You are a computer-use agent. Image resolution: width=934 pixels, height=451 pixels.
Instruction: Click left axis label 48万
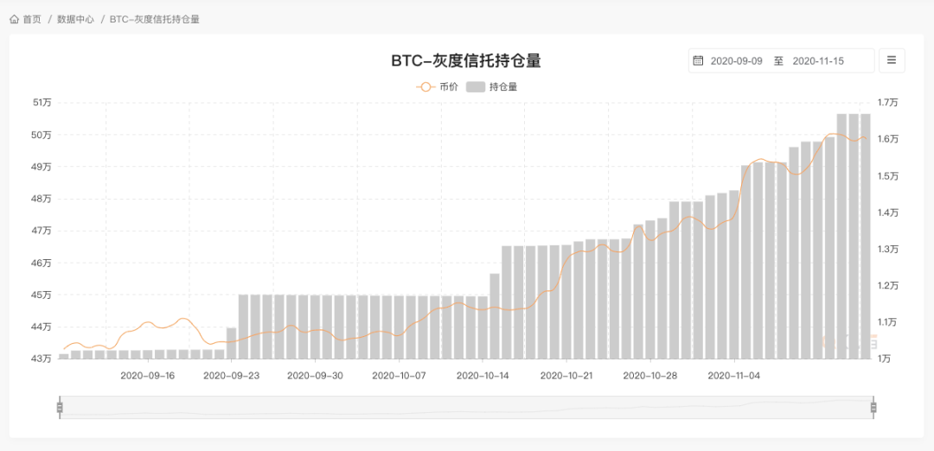click(x=42, y=199)
